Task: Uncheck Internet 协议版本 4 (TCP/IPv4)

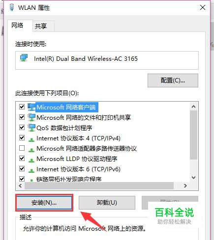Action: (22, 138)
